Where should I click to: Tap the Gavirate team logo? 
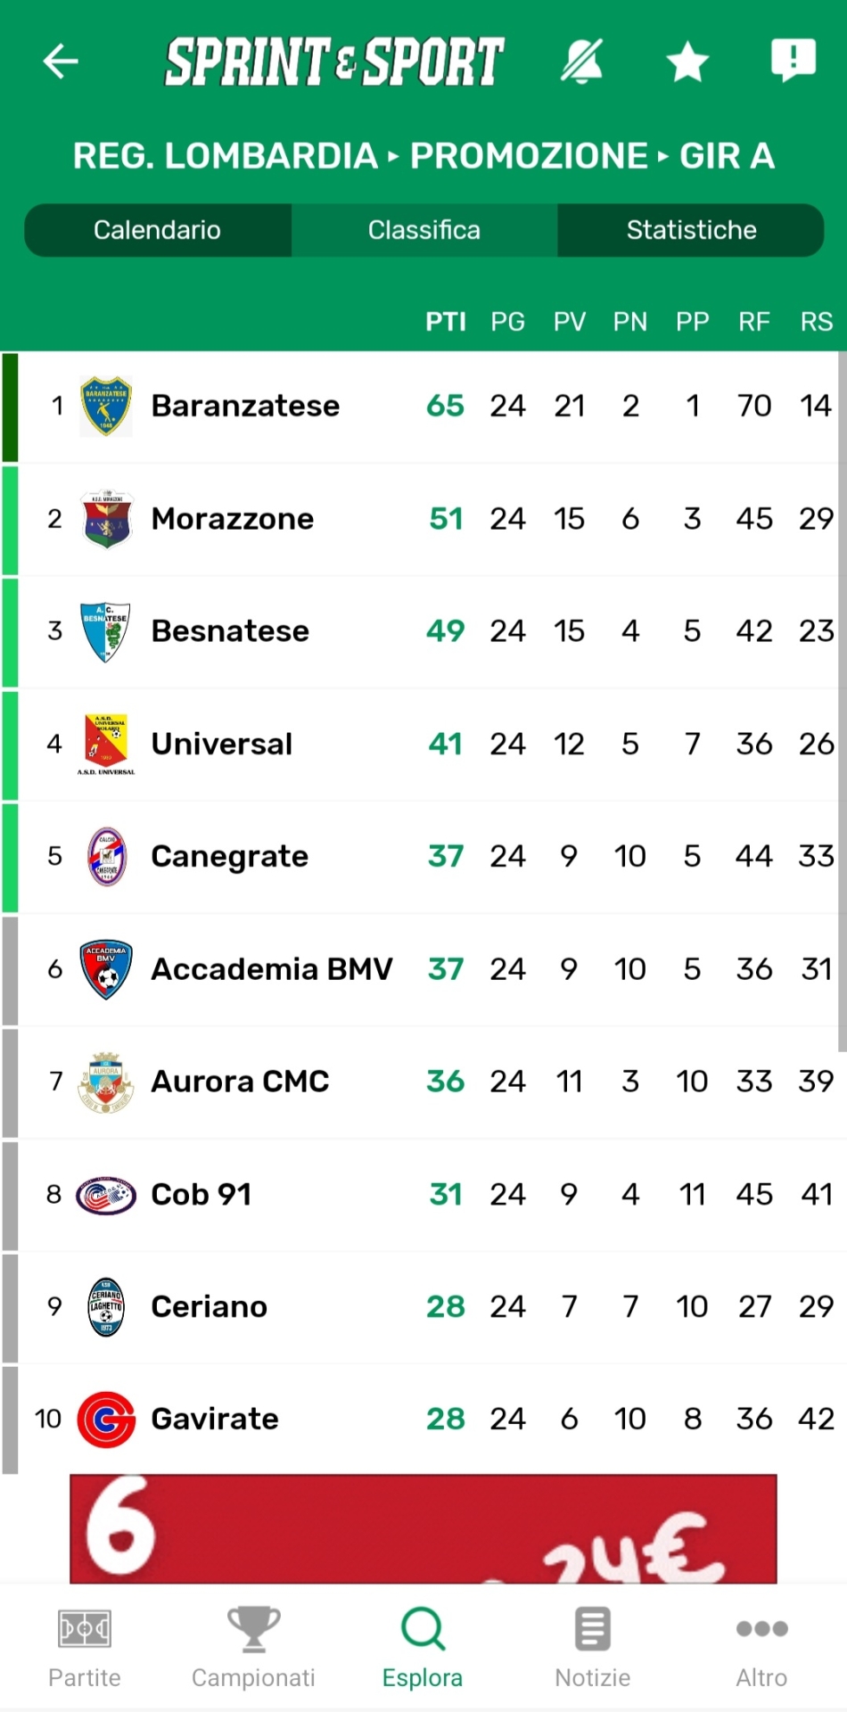[x=106, y=1419]
